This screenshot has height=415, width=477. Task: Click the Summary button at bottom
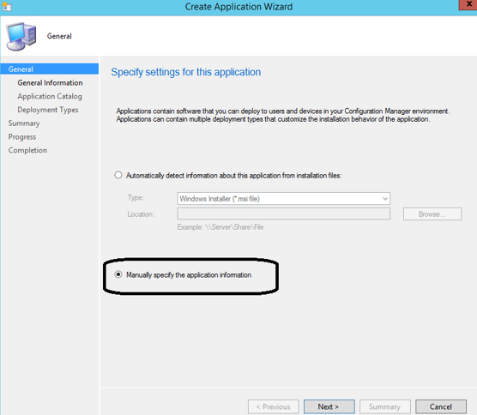385,406
